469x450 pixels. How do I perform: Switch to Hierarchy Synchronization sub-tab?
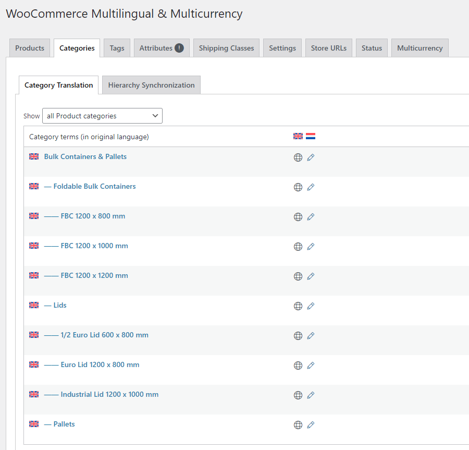(x=151, y=85)
